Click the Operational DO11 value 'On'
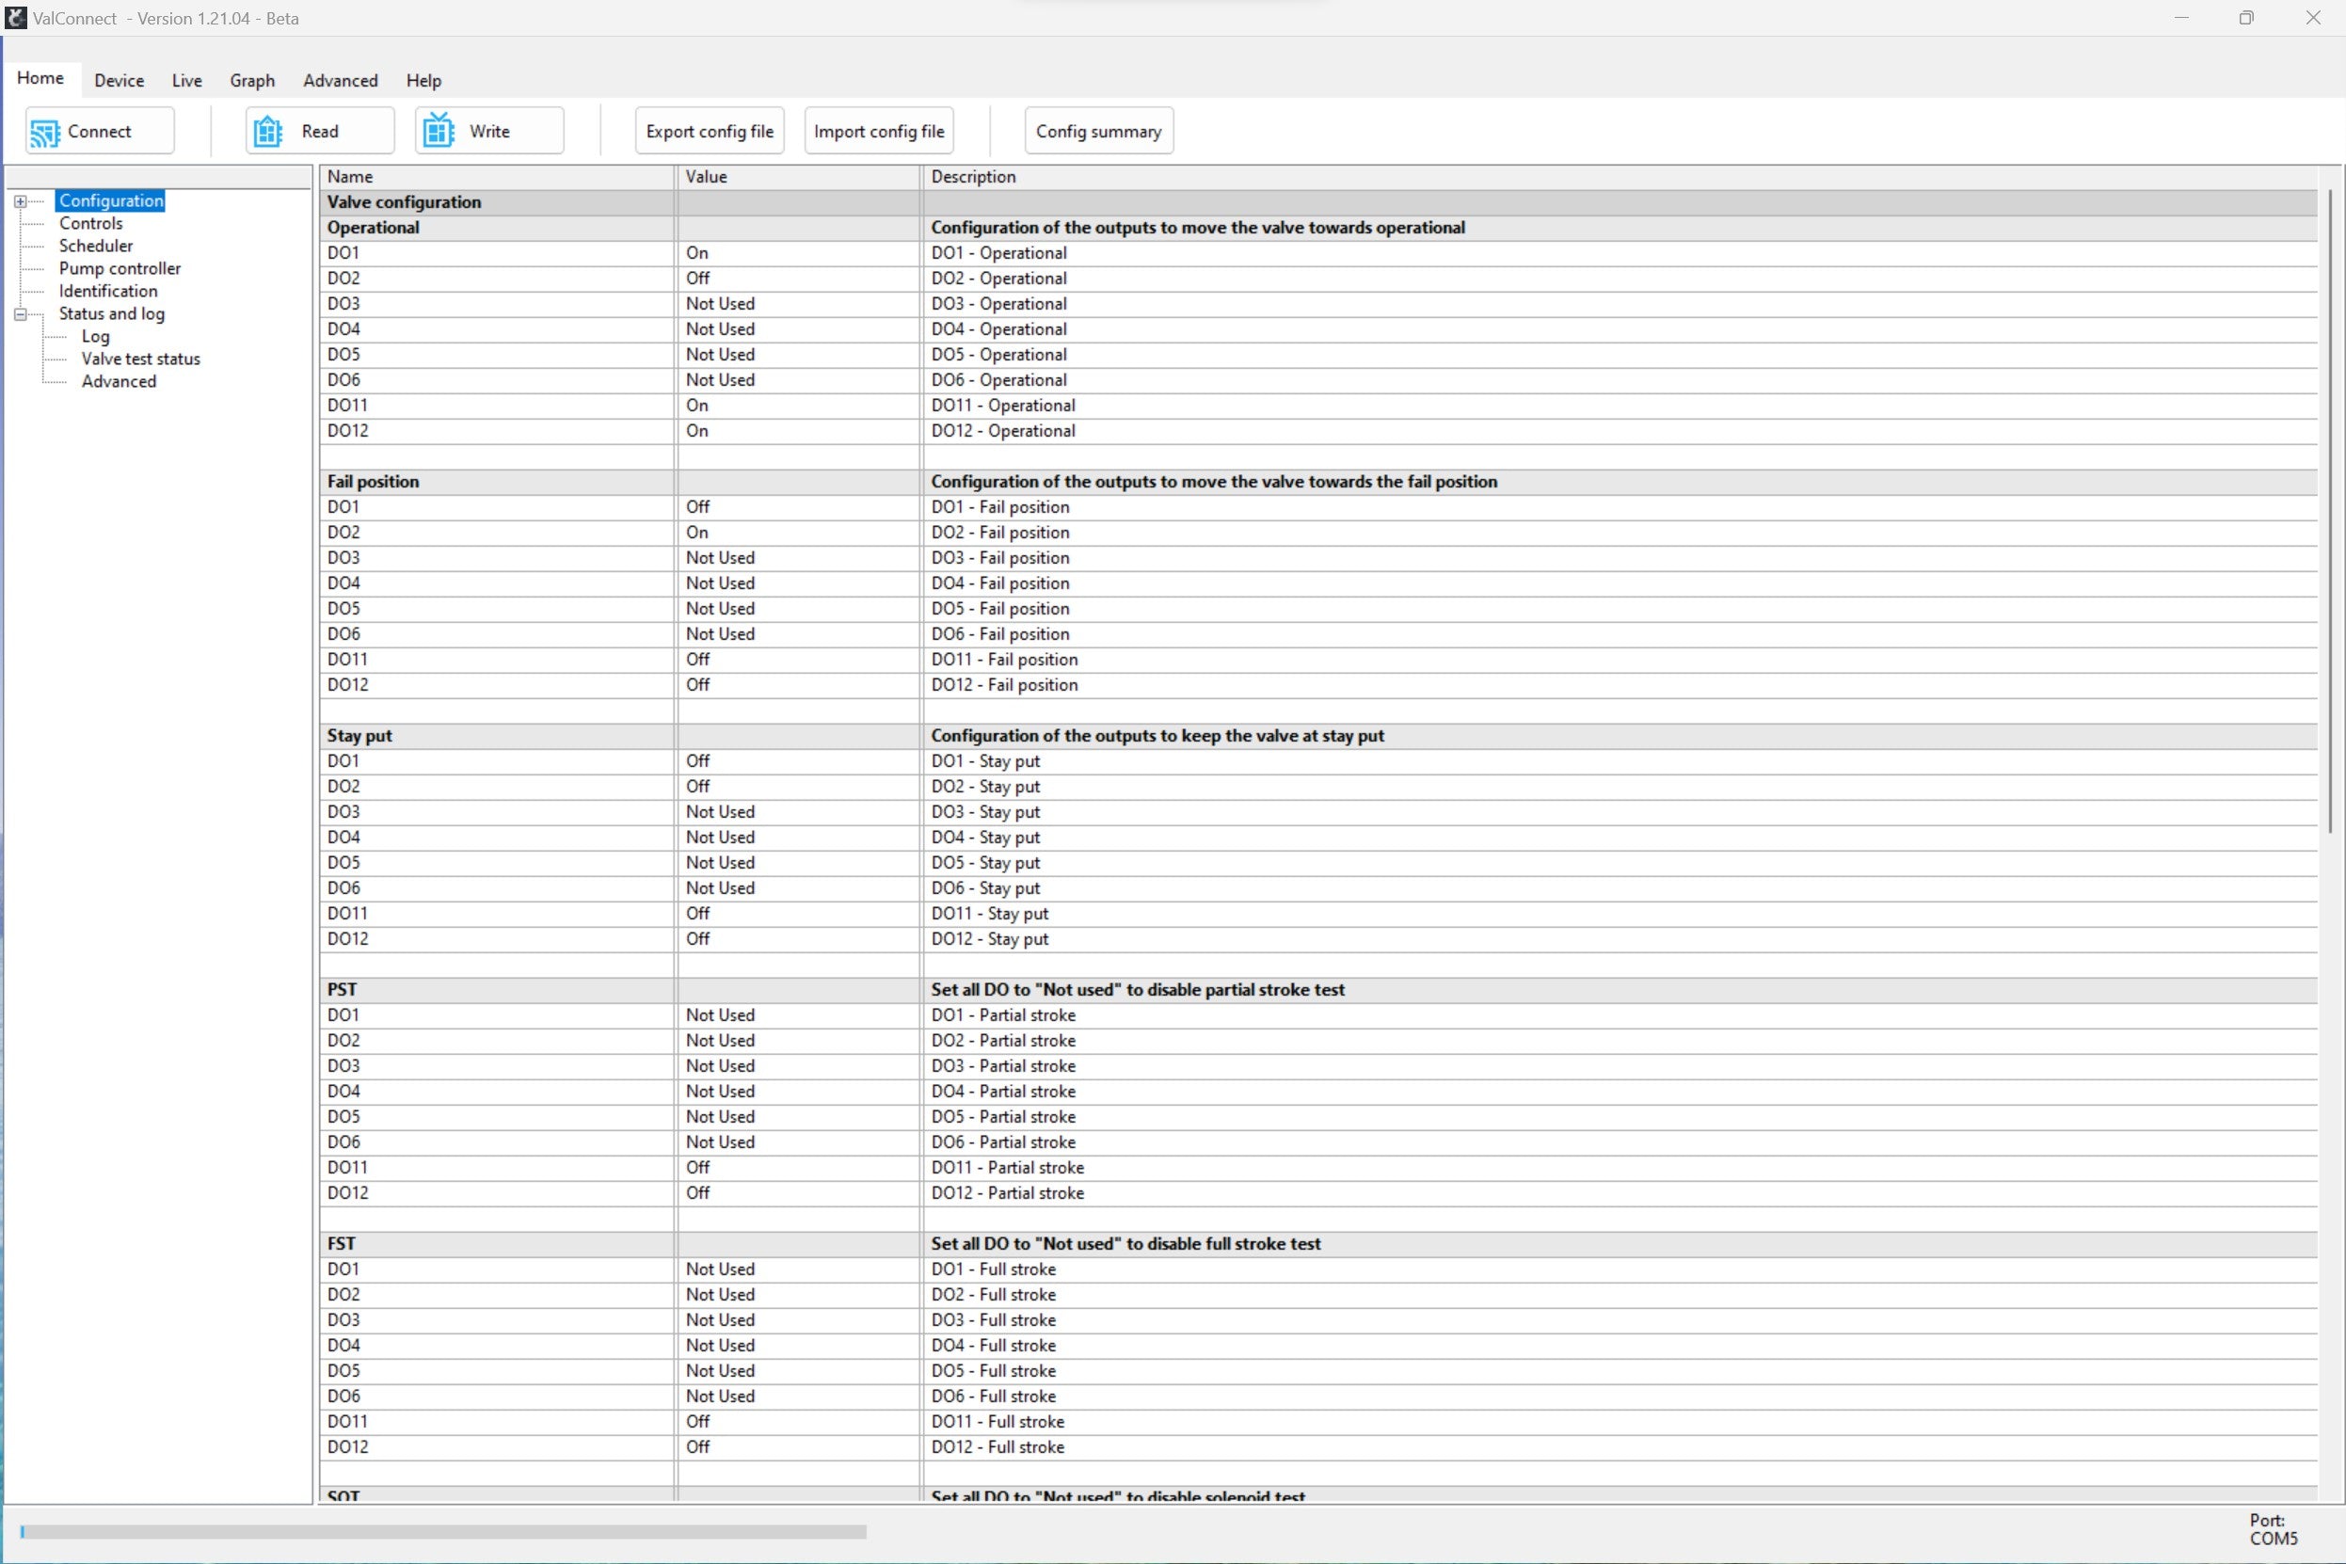2346x1564 pixels. 697,406
